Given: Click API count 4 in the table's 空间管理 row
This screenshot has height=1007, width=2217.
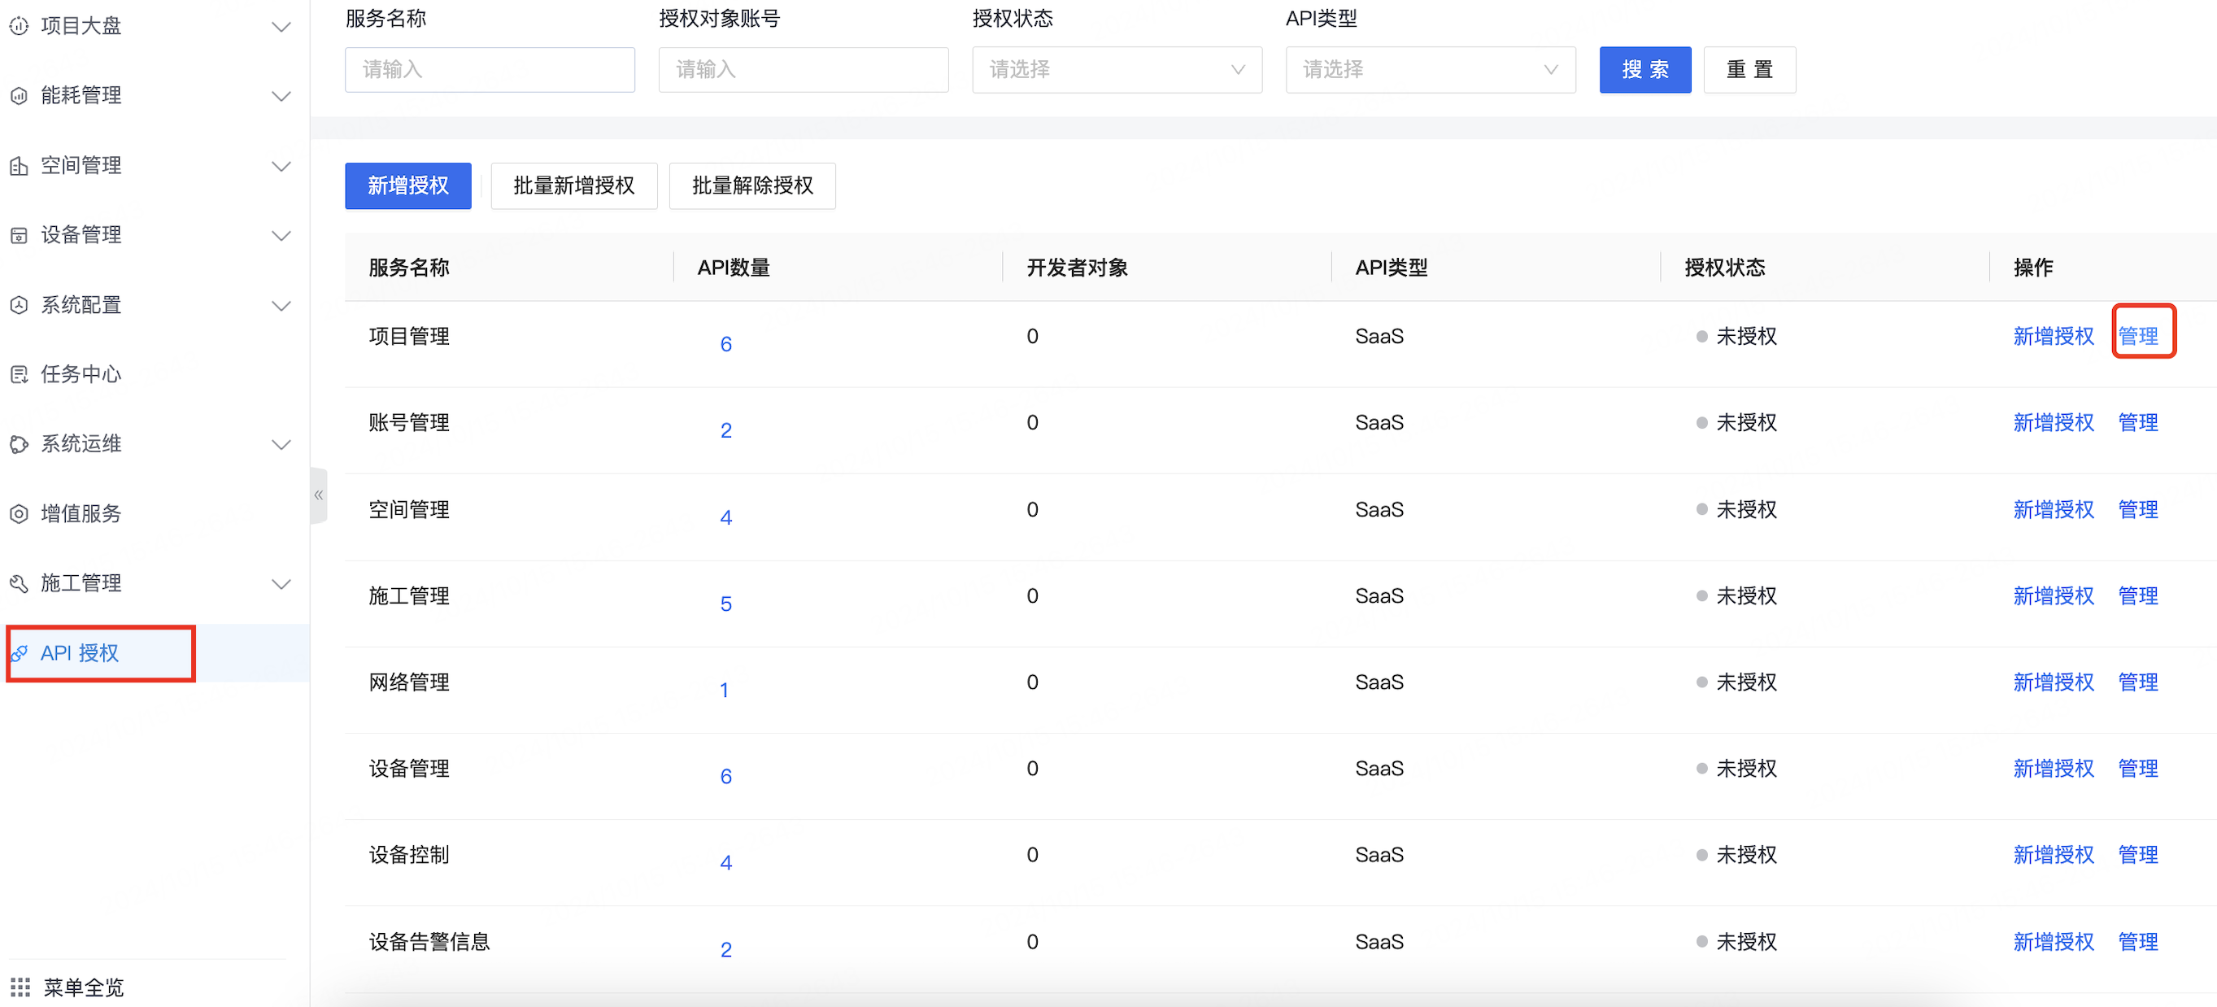Looking at the screenshot, I should [x=725, y=517].
